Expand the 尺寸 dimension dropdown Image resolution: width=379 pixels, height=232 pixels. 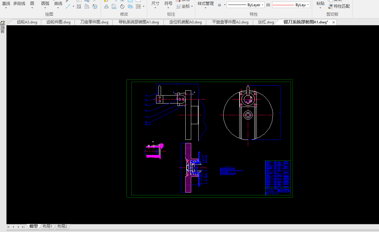[x=155, y=8]
